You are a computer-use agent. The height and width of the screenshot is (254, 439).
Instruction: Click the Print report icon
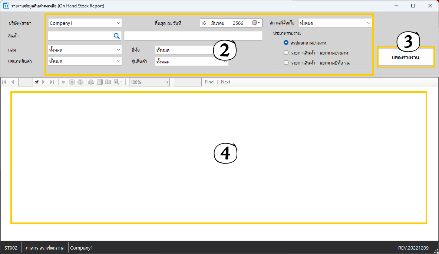point(91,82)
